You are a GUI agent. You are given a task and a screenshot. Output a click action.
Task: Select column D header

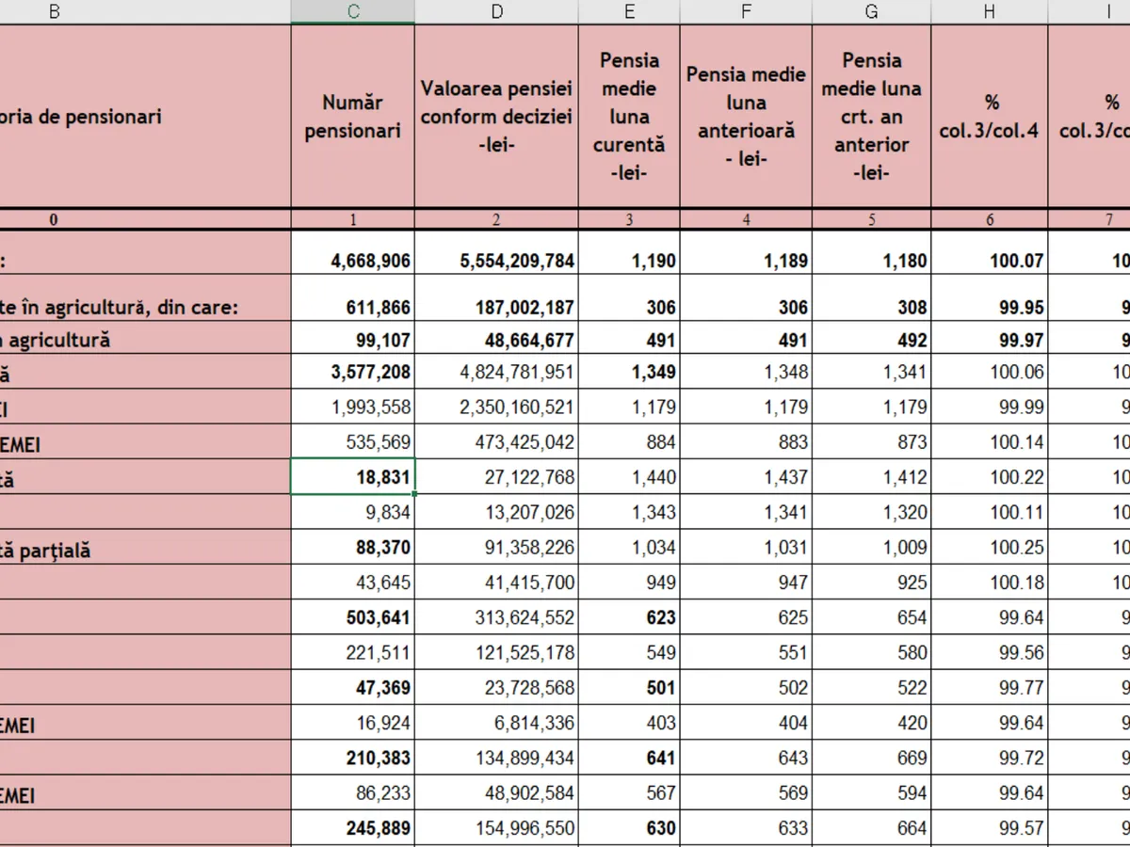click(x=496, y=11)
